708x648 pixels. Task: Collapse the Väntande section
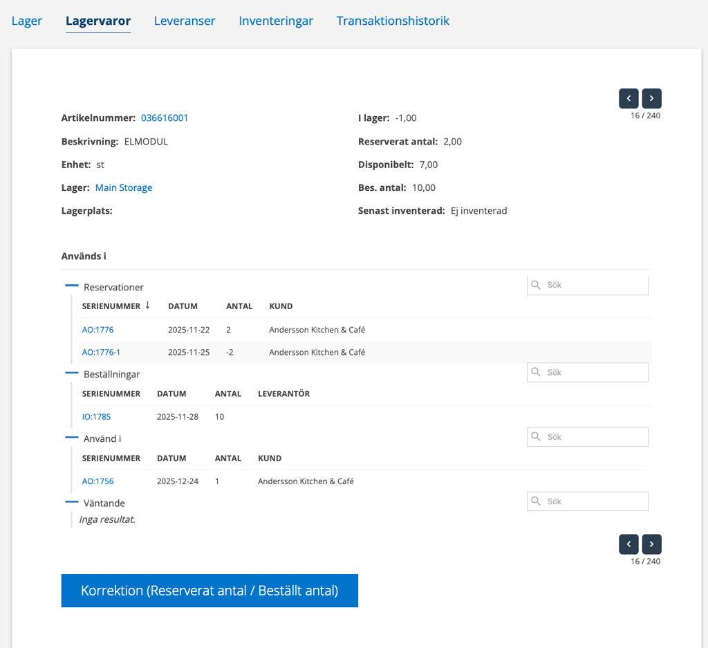(x=72, y=502)
